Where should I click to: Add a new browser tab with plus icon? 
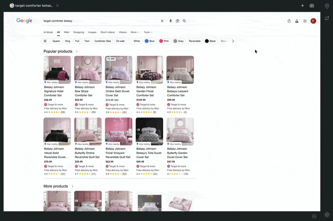click(303, 6)
